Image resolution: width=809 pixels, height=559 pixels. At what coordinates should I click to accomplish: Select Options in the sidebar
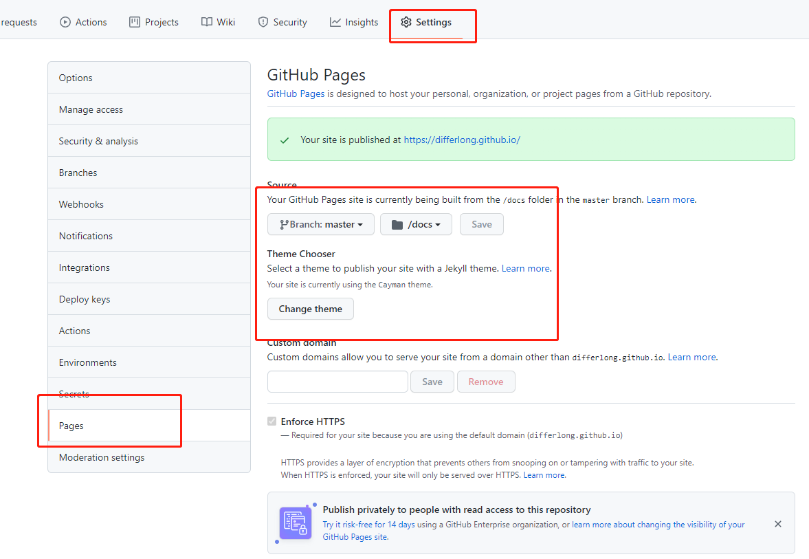pos(149,78)
